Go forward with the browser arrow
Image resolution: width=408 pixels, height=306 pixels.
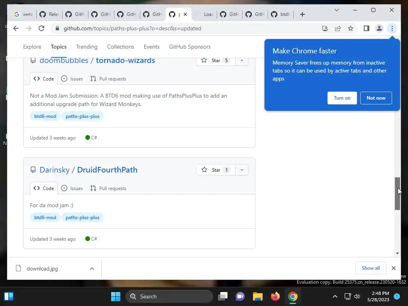29,28
